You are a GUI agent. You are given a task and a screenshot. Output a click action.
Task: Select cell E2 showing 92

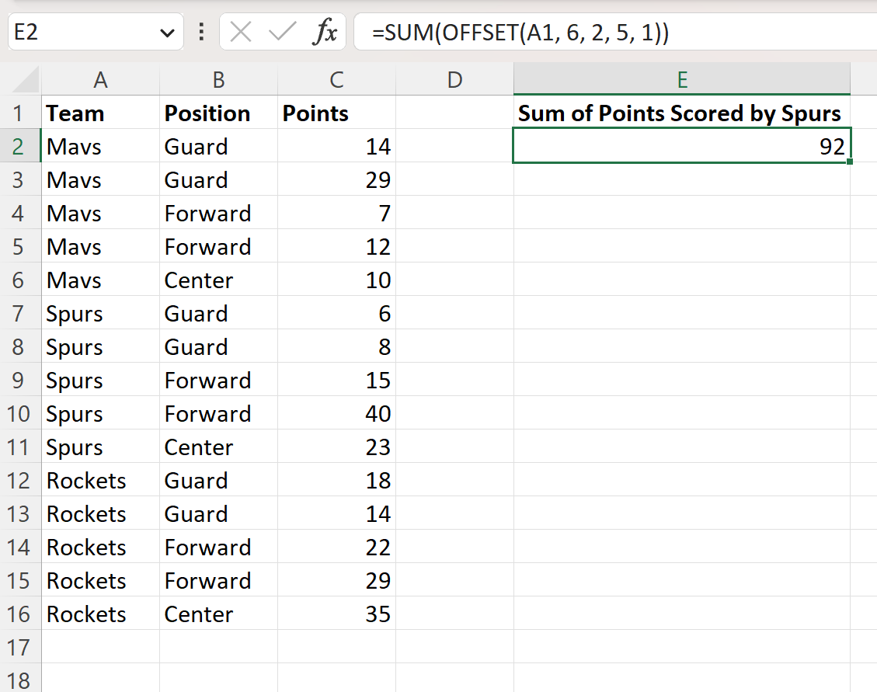[681, 147]
